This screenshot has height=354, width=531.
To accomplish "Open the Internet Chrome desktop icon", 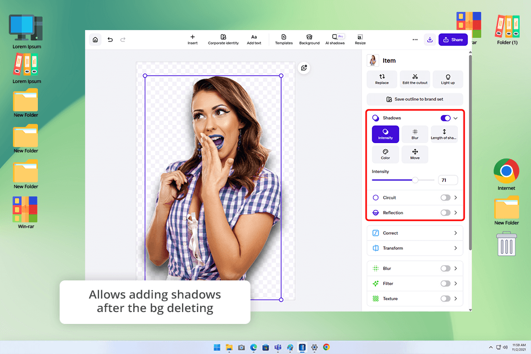I will point(506,174).
